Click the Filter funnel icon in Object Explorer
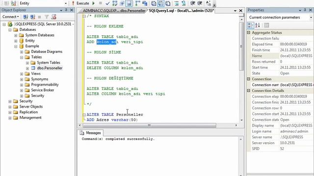The image size is (314, 176). click(47, 17)
